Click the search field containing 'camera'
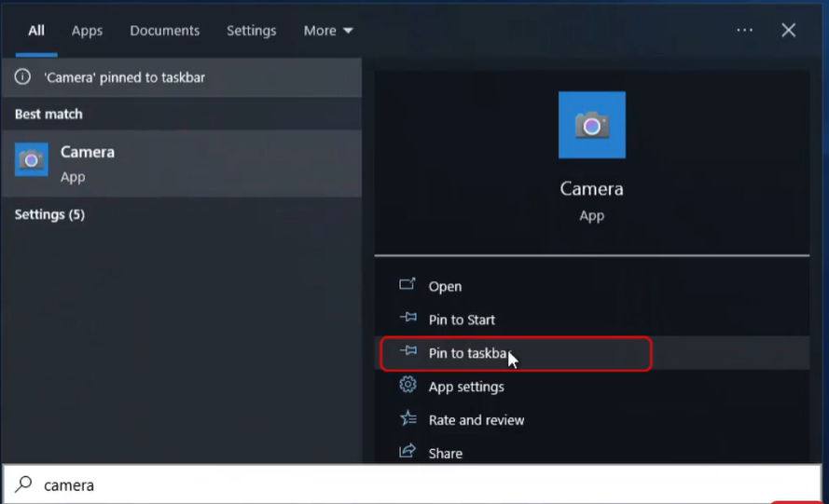Viewport: 829px width, 504px height. click(373, 484)
